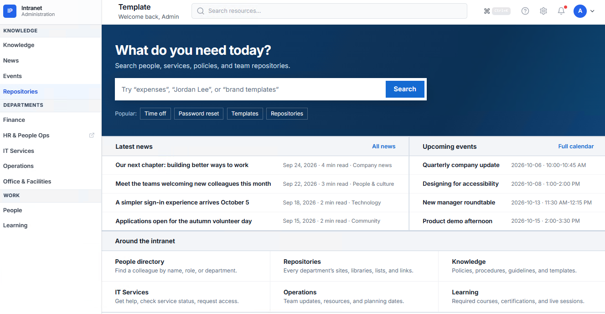Screen dimensions: 605x314
Task: Open the IT Services card under Around the intranet
Action: tap(186, 297)
